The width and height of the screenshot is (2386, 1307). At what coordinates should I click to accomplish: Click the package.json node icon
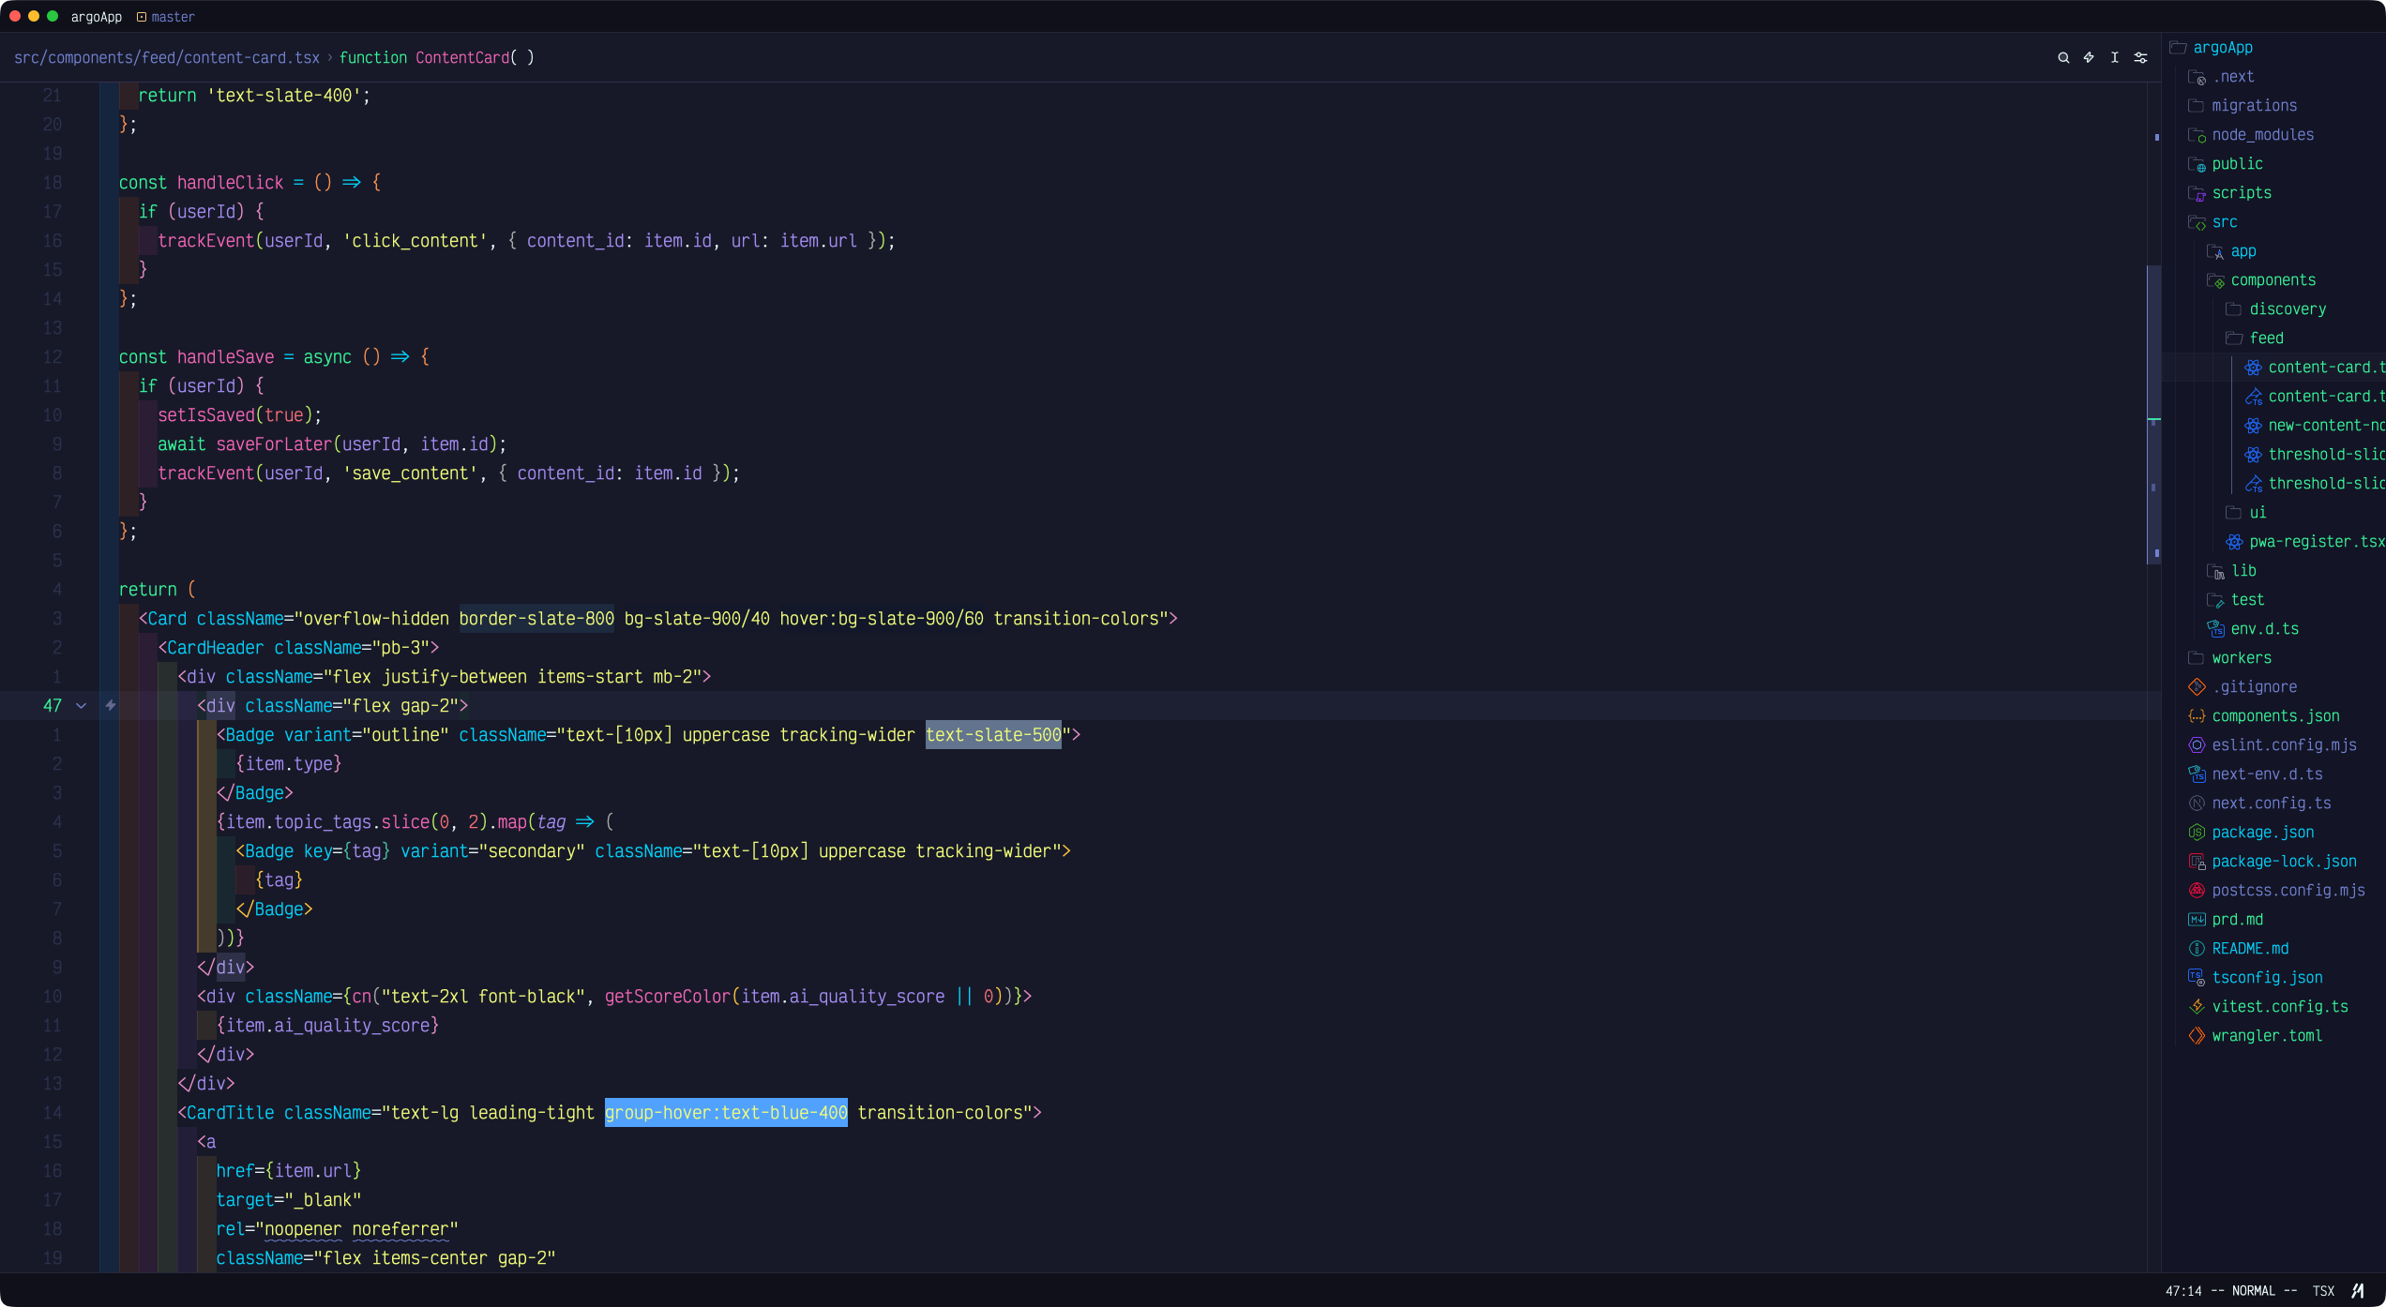tap(2197, 833)
